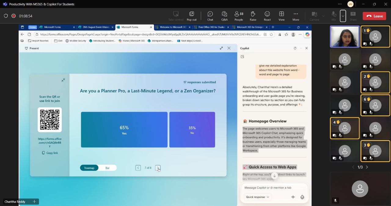Pop out the shared presentation
Image resolution: width=391 pixels, height=206 pixels.
click(x=192, y=16)
